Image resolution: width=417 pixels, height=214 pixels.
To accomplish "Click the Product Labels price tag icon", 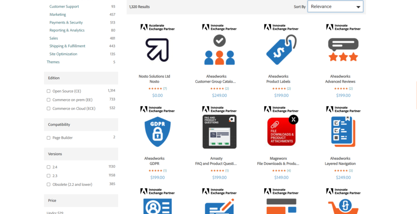I will (281, 50).
